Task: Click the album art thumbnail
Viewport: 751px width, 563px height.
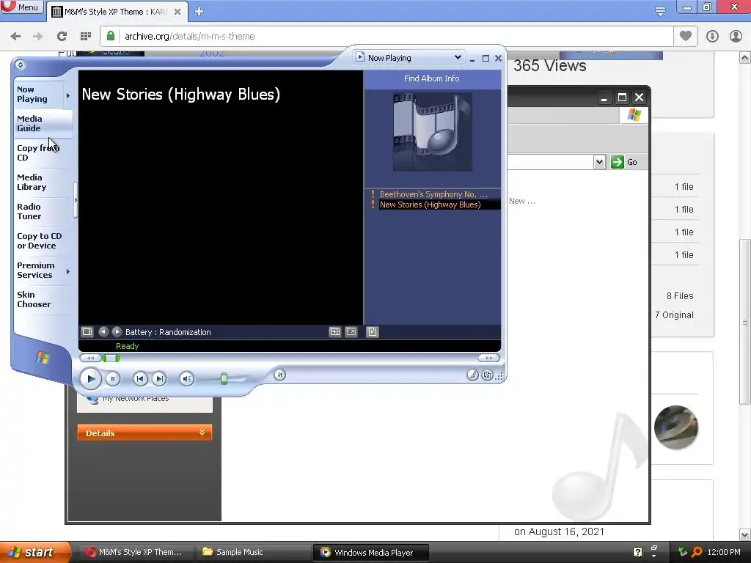Action: pyautogui.click(x=433, y=132)
